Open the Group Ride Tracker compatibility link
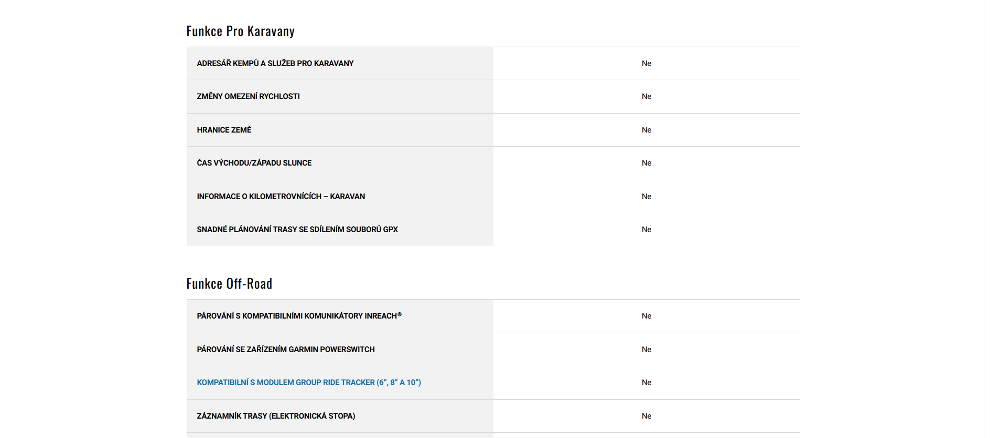This screenshot has width=990, height=438. point(309,382)
